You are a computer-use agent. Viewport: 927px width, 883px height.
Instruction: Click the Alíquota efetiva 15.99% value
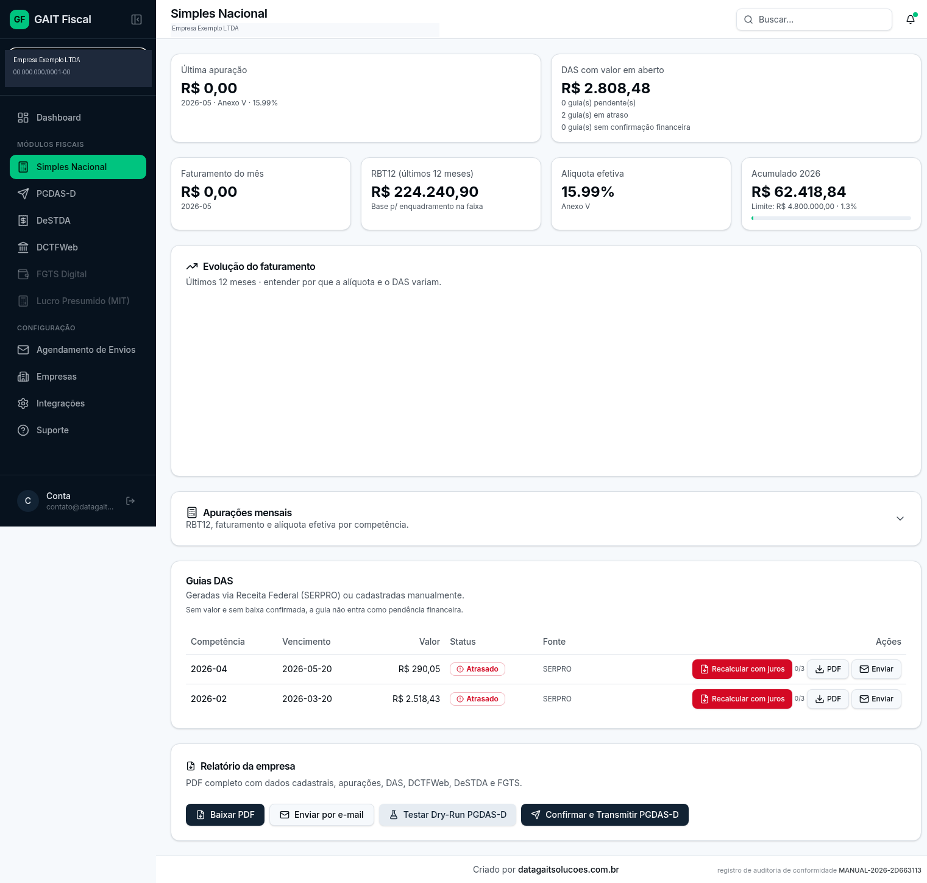click(588, 192)
